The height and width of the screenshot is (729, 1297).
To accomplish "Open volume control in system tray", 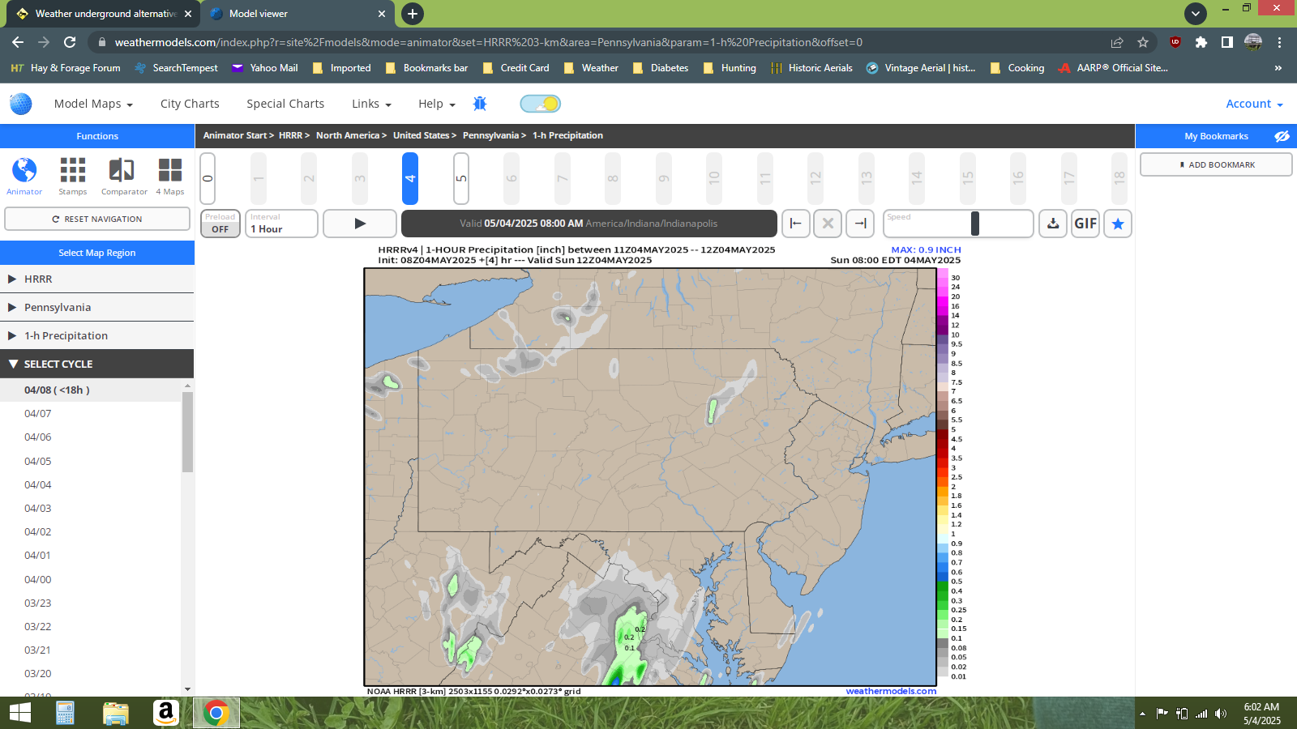I will pyautogui.click(x=1221, y=714).
